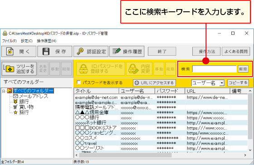Click the tree 削除 button

66,69
